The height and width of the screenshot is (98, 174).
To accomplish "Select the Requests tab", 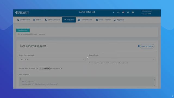I will (69, 20).
